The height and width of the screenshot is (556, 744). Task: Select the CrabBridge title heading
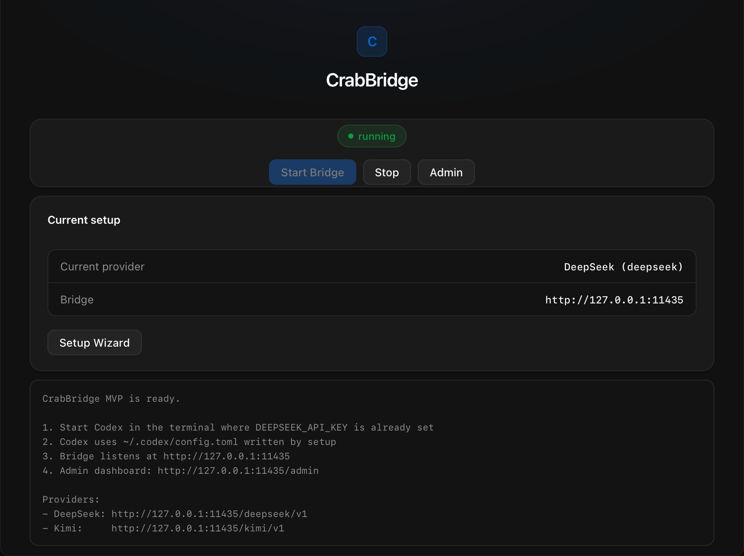tap(372, 80)
